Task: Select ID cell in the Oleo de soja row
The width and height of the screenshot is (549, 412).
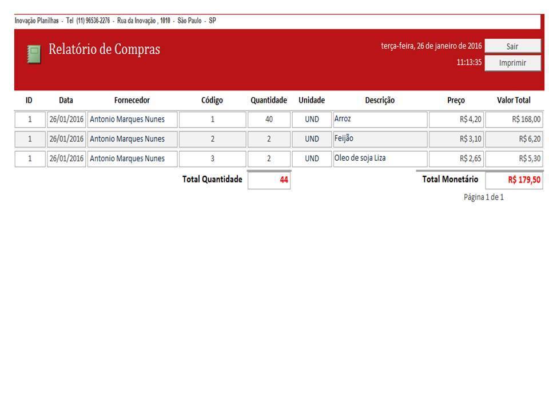Action: (30, 159)
